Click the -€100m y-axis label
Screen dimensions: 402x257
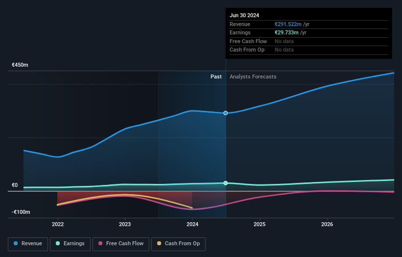click(x=21, y=212)
